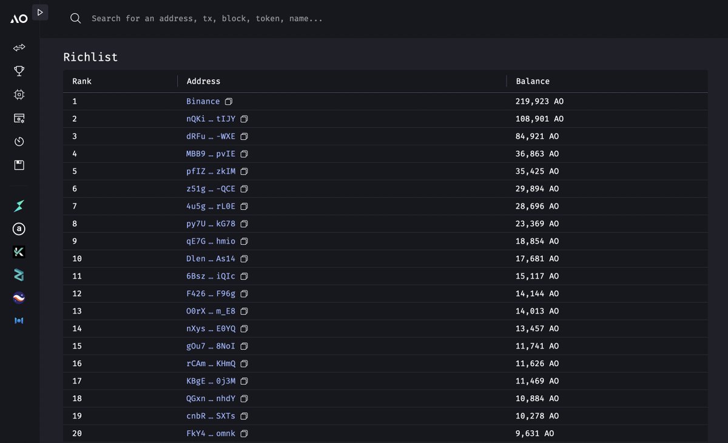Click the 219,923 AO balance cell
This screenshot has height=443, width=728.
539,101
